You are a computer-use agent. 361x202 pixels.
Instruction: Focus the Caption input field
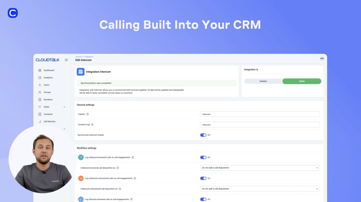pyautogui.click(x=260, y=114)
